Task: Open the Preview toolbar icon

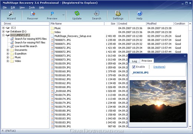Action: tap(52, 13)
